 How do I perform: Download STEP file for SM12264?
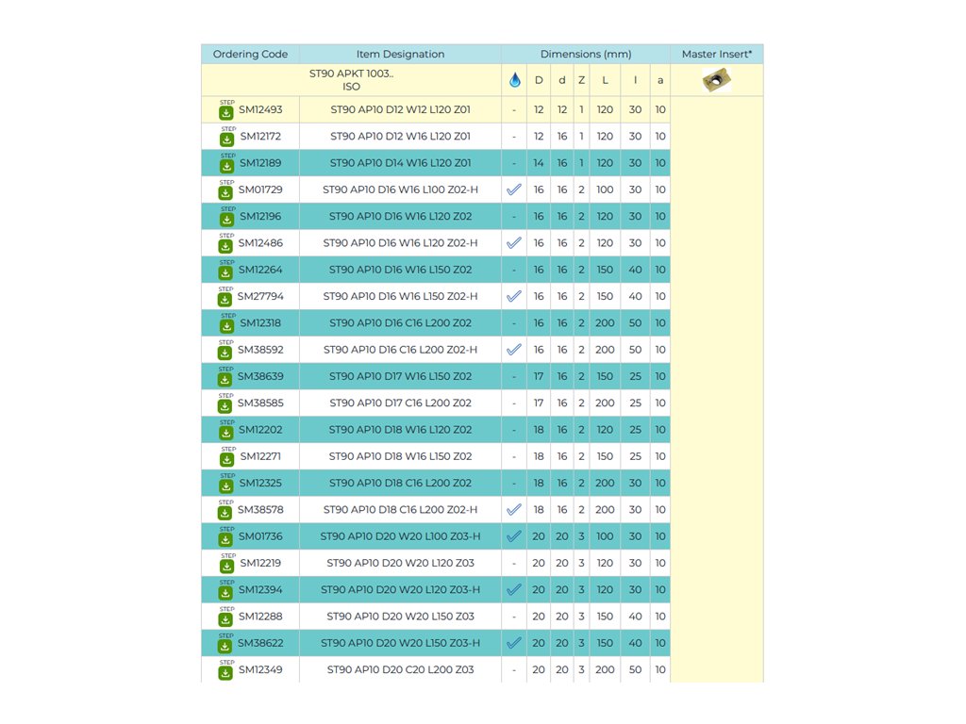click(x=226, y=271)
